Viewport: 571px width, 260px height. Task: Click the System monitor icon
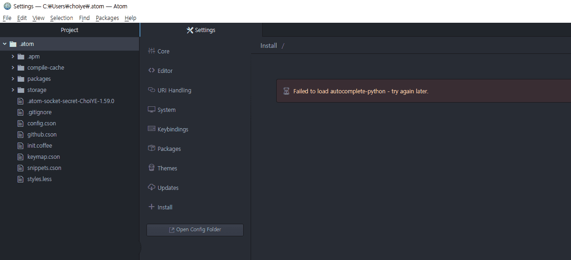click(152, 110)
